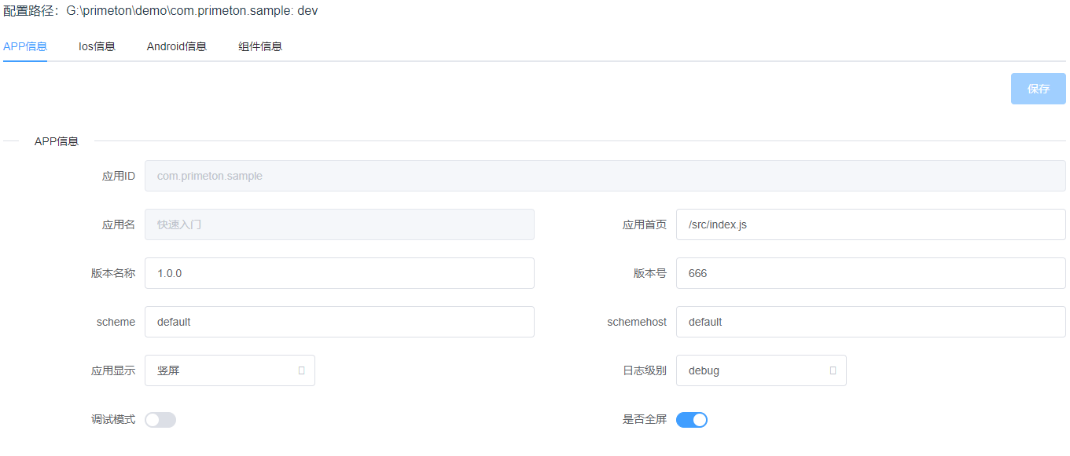Open the 应用显示 select showing 竖屏
The height and width of the screenshot is (456, 1070).
[x=220, y=370]
